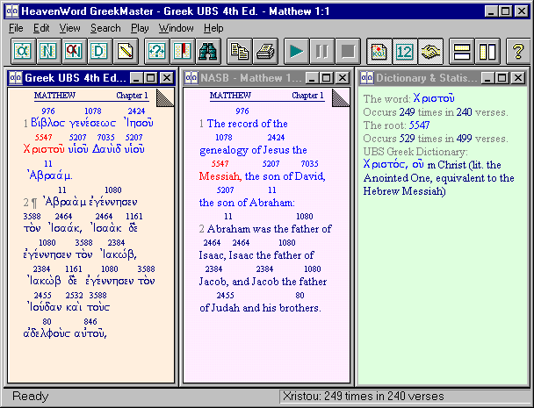The height and width of the screenshot is (408, 534).
Task: Click Χριστός dictionary entry headword
Action: [x=385, y=165]
